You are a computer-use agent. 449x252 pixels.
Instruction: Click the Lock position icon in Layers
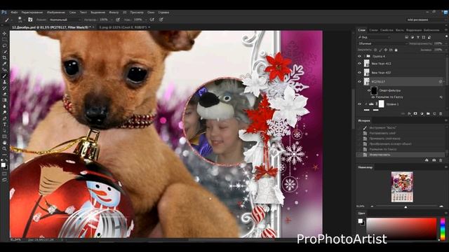coord(386,50)
